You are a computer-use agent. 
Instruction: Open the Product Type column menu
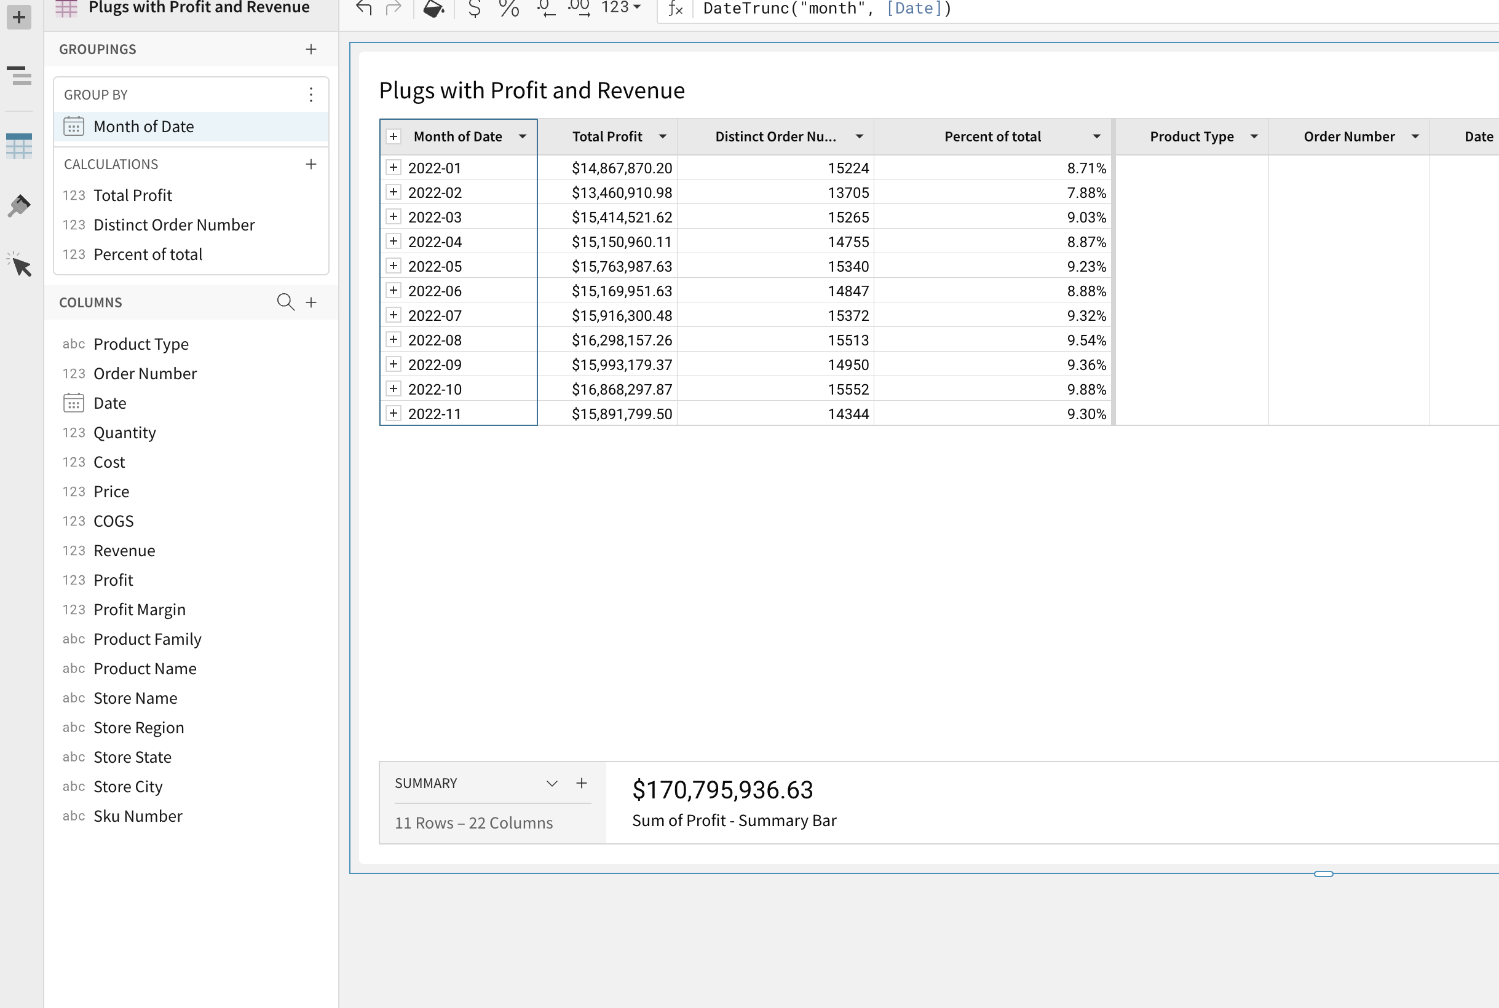tap(1254, 136)
